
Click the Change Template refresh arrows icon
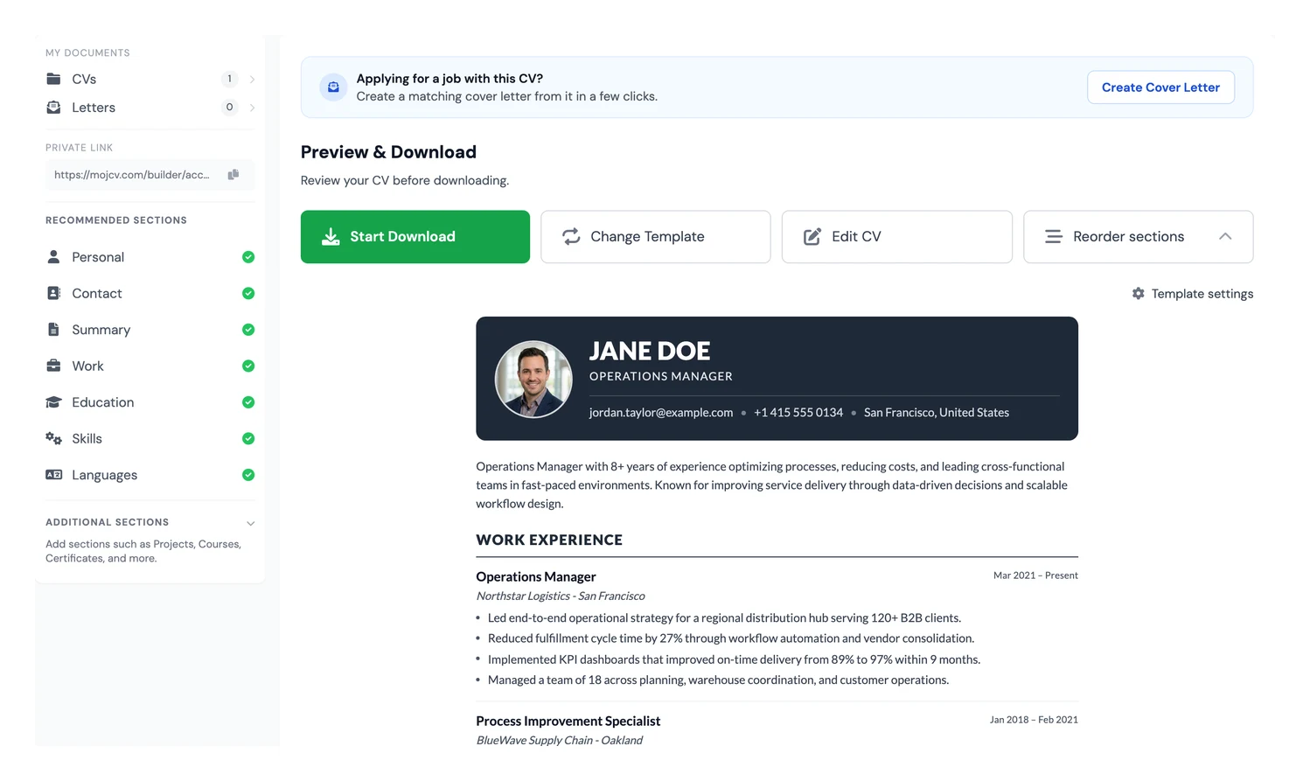(x=571, y=237)
